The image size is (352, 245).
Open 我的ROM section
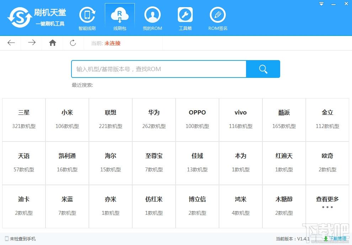[153, 18]
